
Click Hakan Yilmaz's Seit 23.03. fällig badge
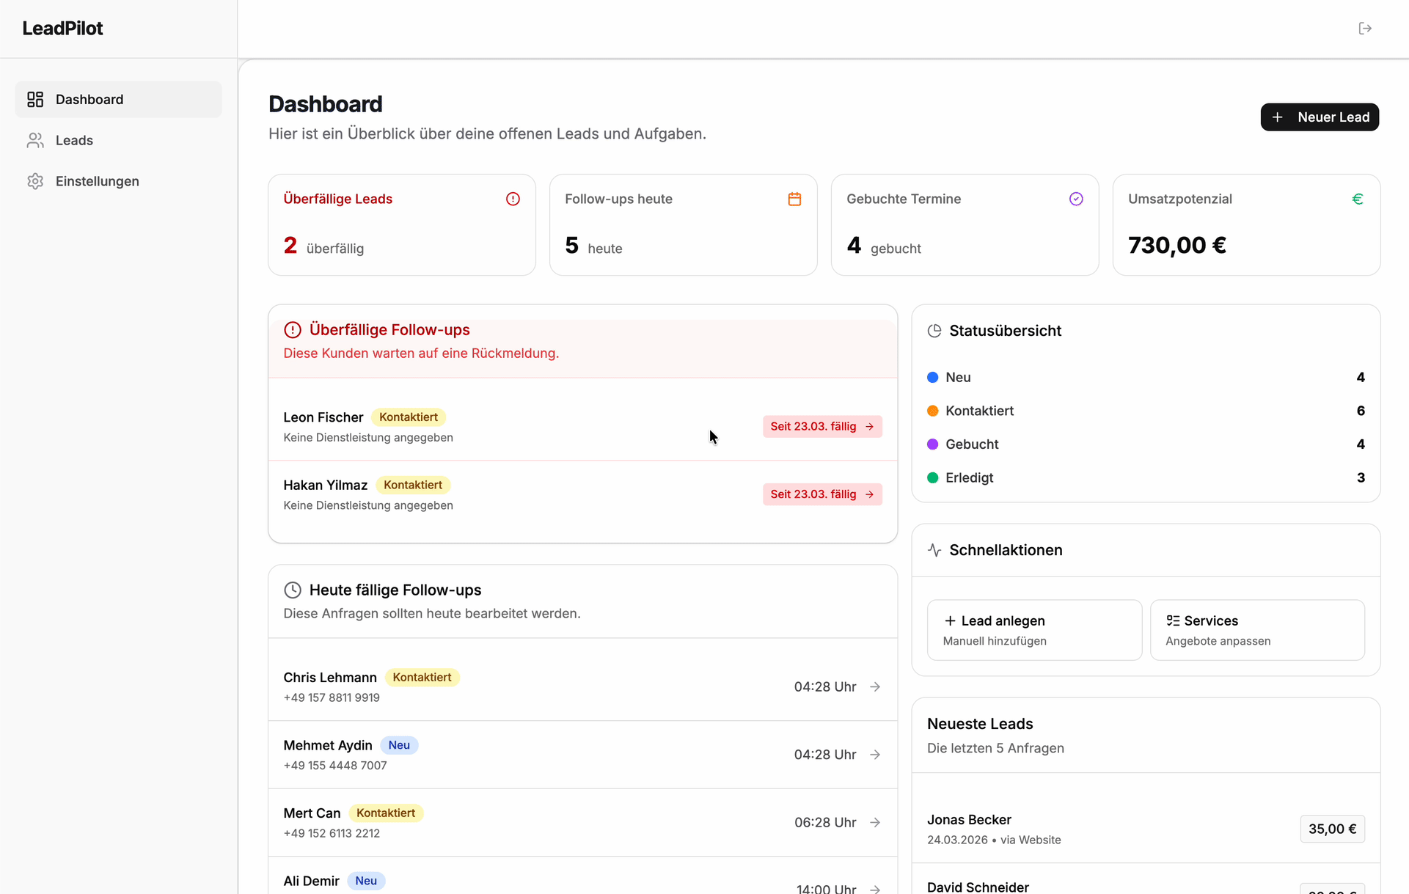coord(821,494)
